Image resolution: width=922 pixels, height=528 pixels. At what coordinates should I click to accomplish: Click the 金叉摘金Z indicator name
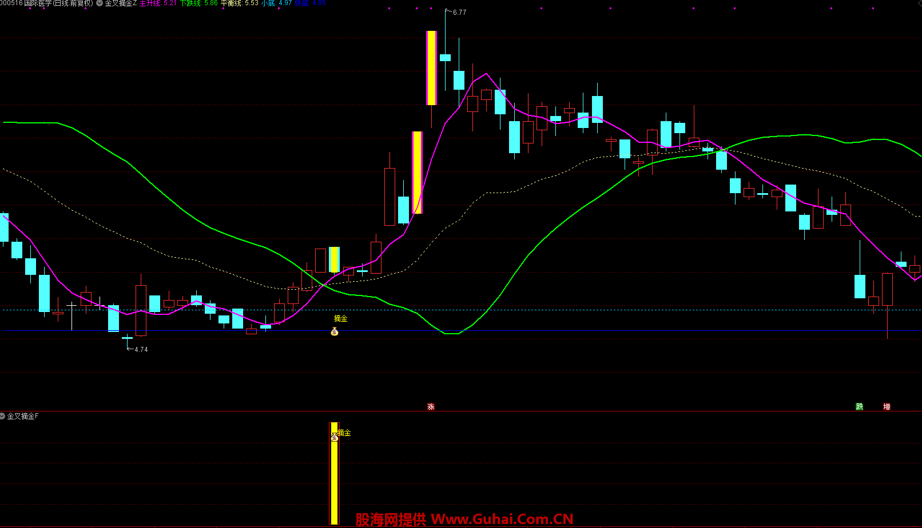click(121, 3)
